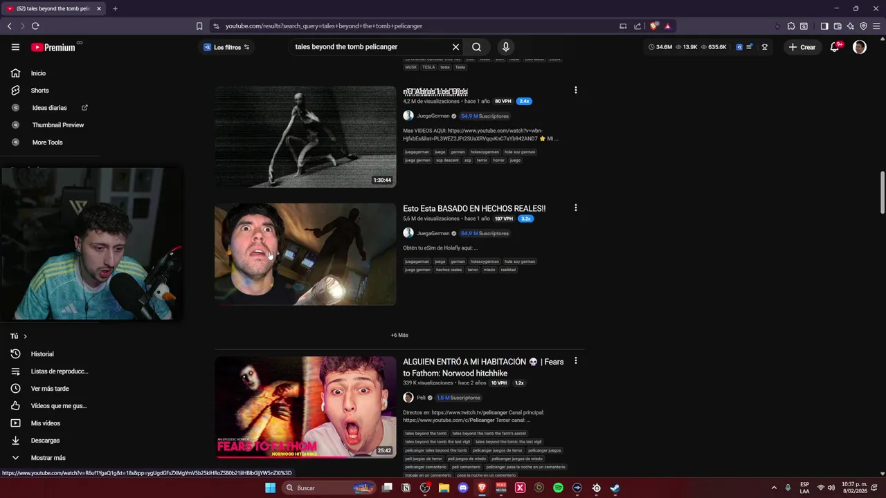
Task: Open Vídeos que me gustan
Action: pos(58,406)
